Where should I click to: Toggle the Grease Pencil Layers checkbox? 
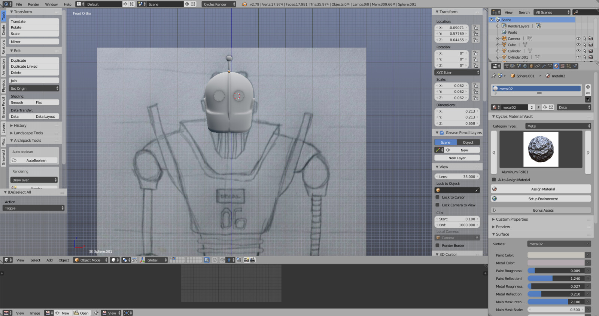point(442,132)
